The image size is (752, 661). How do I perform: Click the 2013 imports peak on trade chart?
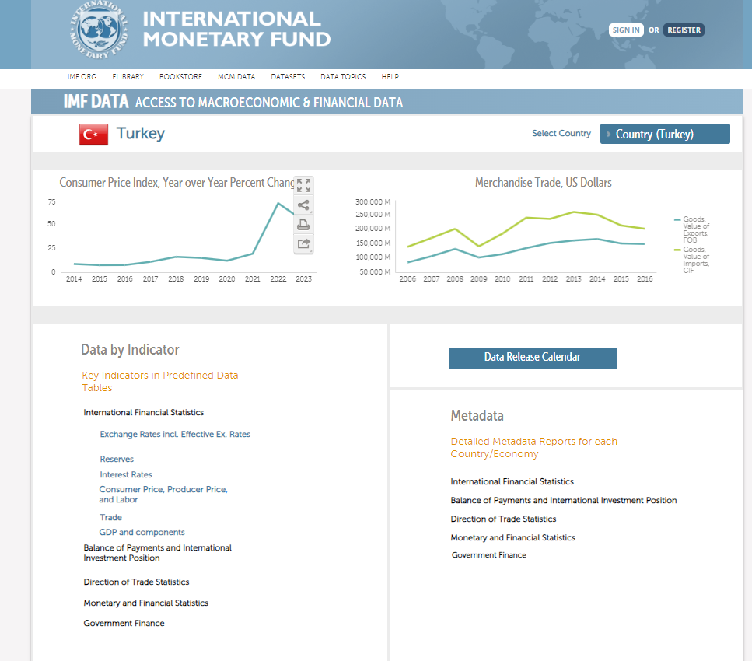[574, 212]
